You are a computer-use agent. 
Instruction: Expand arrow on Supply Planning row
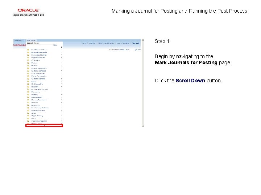(61, 116)
